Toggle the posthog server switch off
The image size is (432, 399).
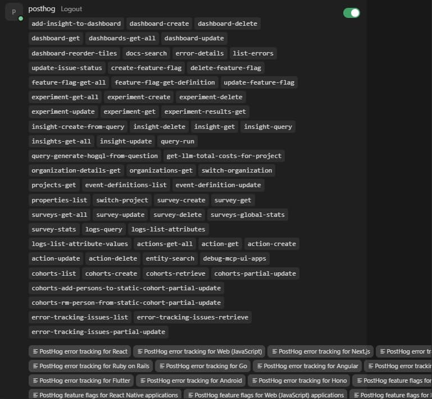[351, 13]
